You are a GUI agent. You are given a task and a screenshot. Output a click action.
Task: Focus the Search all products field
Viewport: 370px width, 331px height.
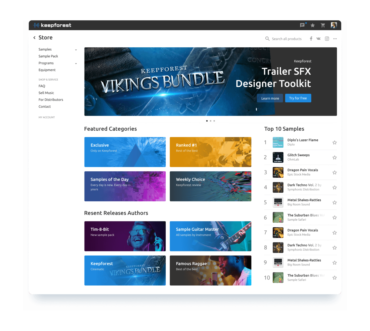(x=287, y=39)
